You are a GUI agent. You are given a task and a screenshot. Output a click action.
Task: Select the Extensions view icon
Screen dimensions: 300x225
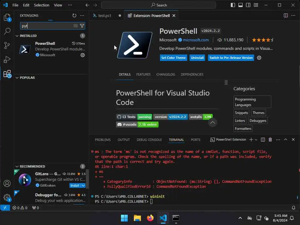[7, 74]
